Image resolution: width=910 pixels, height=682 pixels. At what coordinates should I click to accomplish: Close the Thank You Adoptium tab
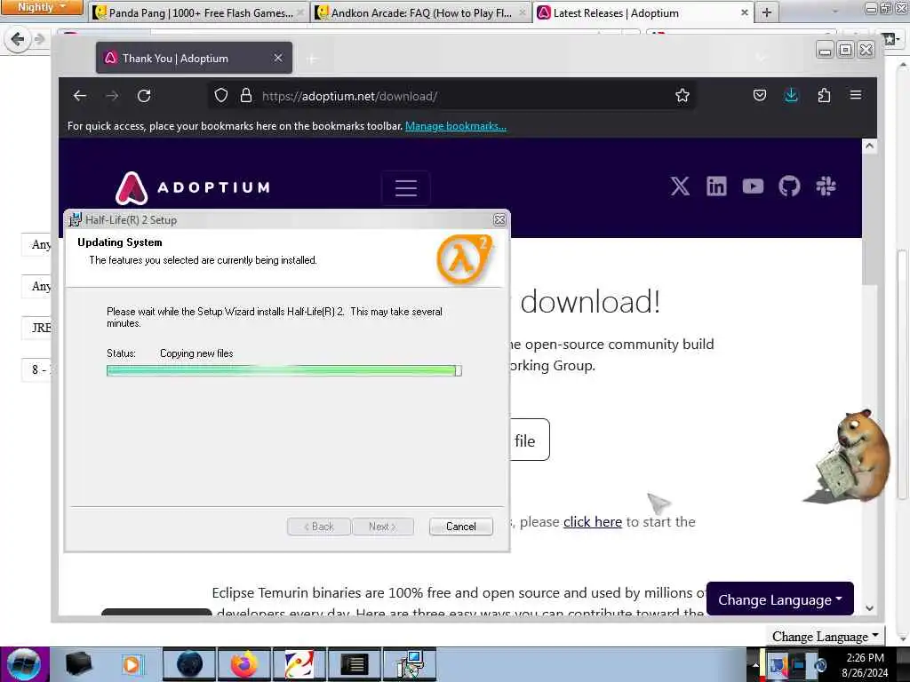click(278, 58)
